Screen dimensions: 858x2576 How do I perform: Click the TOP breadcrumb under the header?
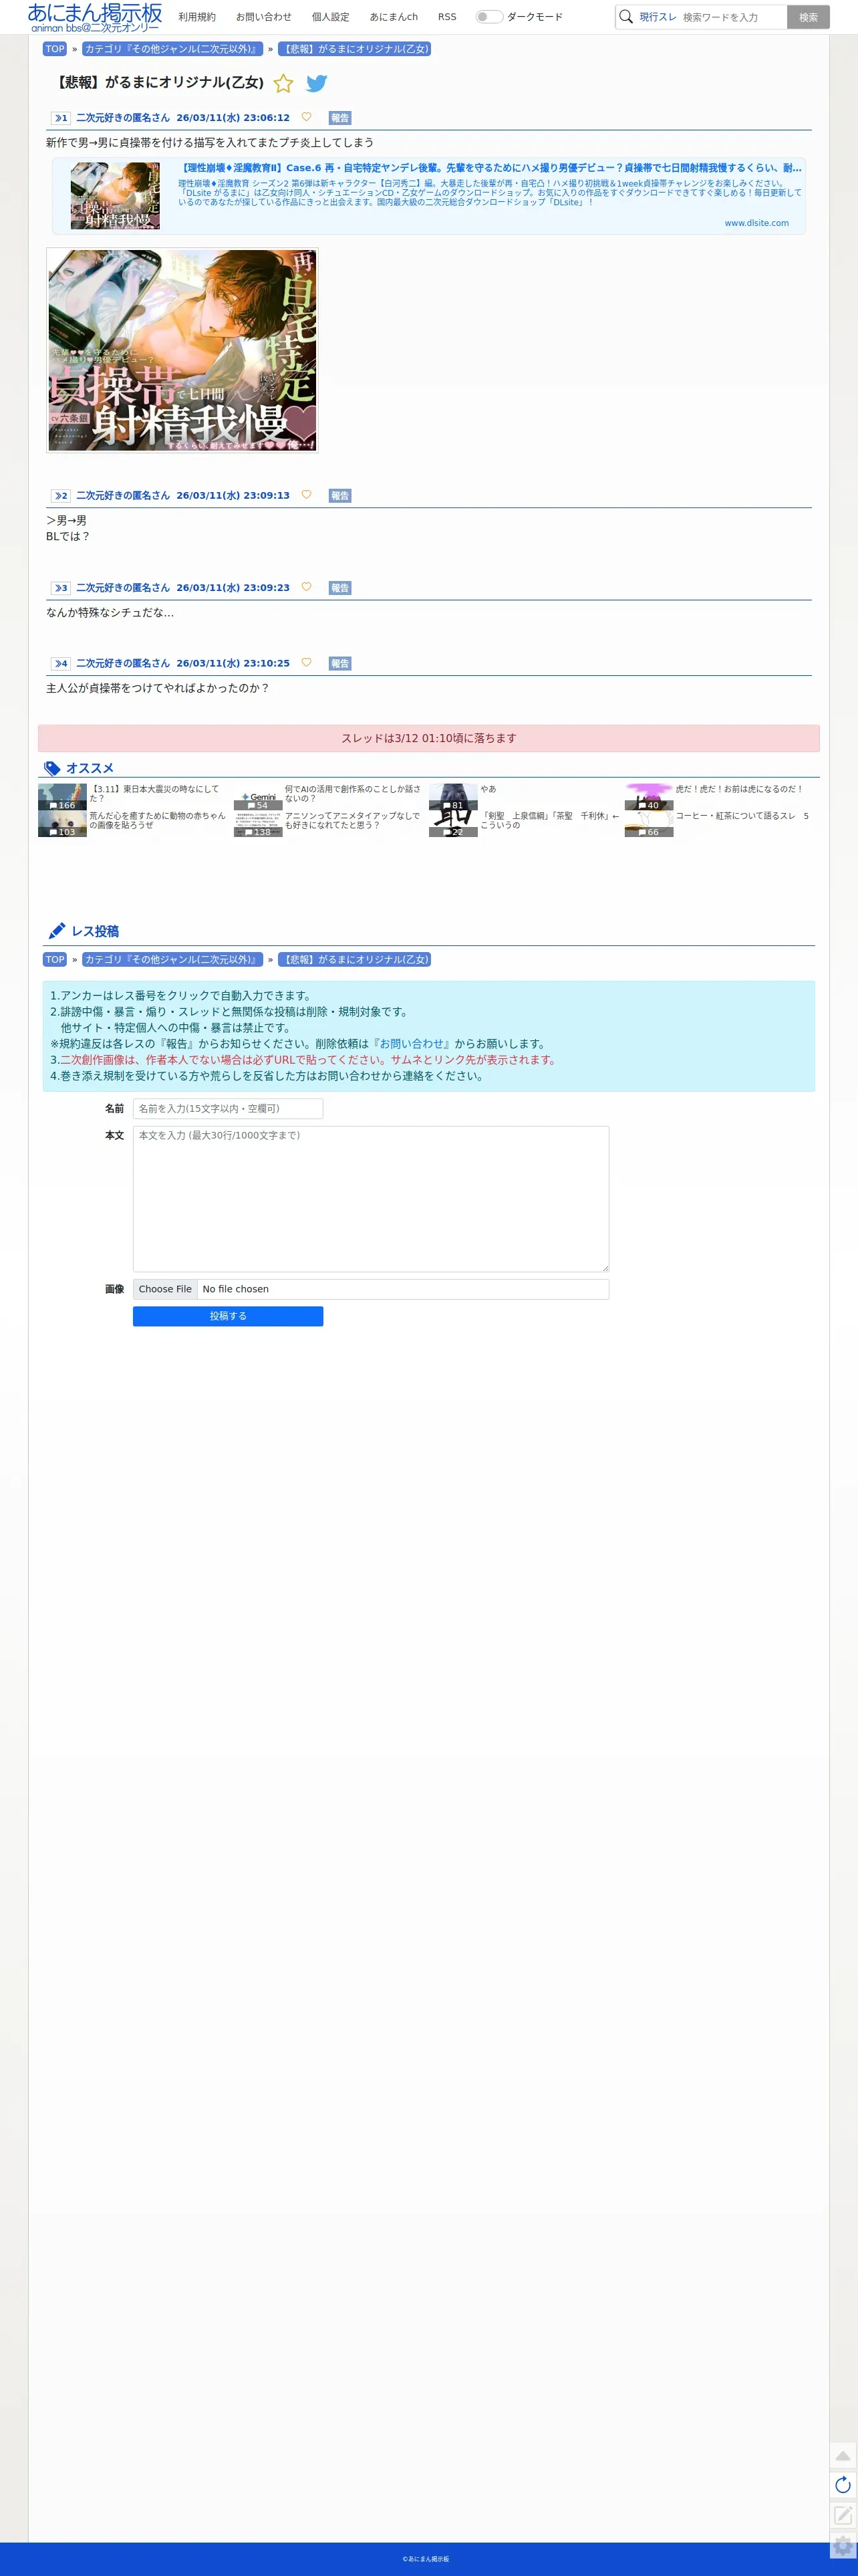pyautogui.click(x=55, y=49)
